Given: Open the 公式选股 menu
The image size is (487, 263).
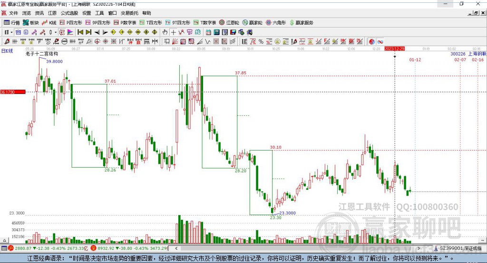Looking at the screenshot, I should point(69,13).
